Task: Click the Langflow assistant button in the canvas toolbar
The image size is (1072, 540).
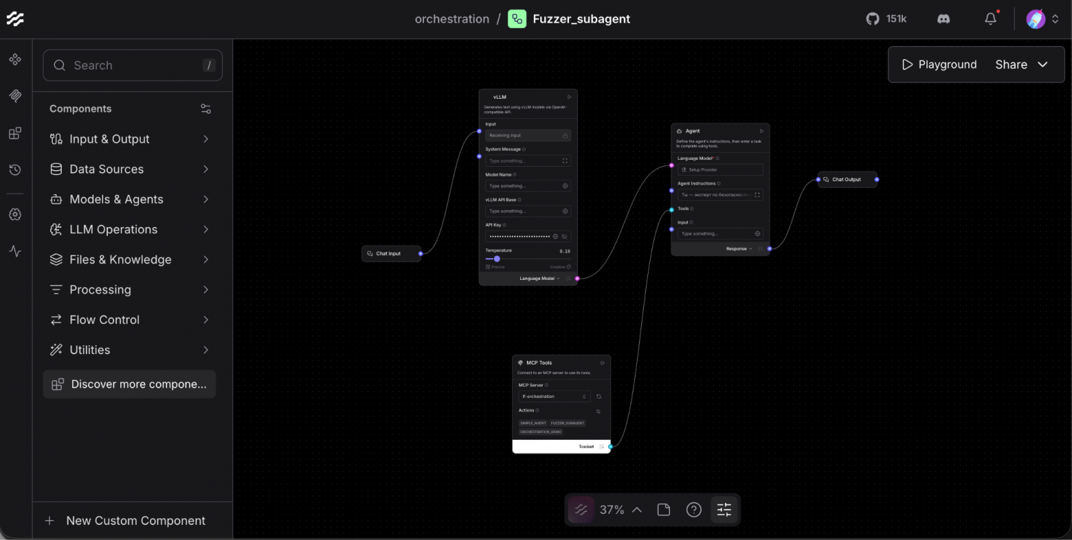Action: (x=581, y=510)
